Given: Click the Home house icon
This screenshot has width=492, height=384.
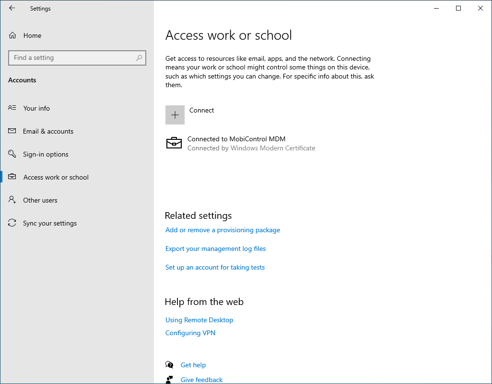Looking at the screenshot, I should click(x=12, y=35).
